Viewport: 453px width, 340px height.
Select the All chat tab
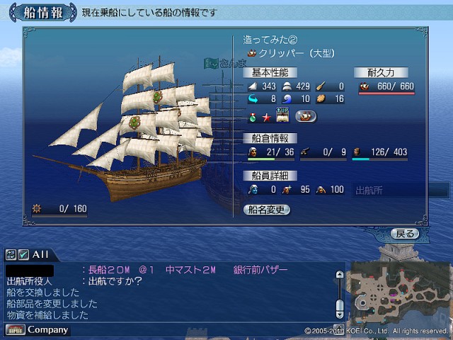tap(40, 254)
